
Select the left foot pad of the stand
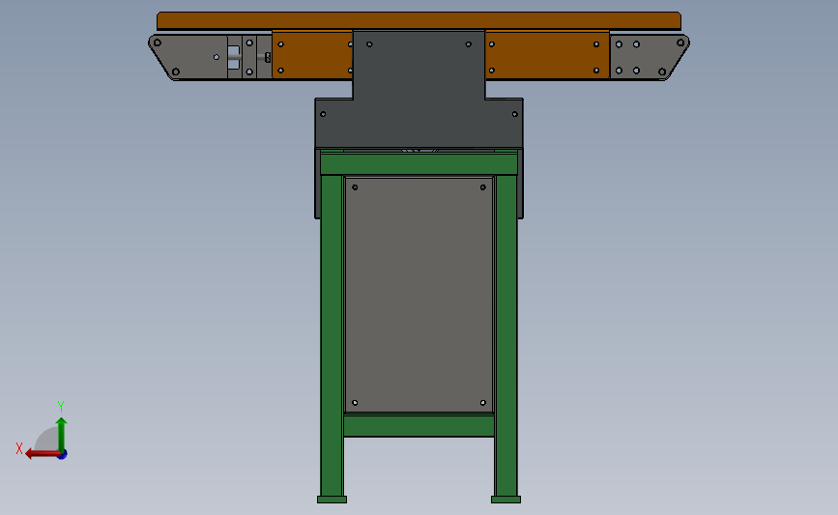pyautogui.click(x=332, y=500)
